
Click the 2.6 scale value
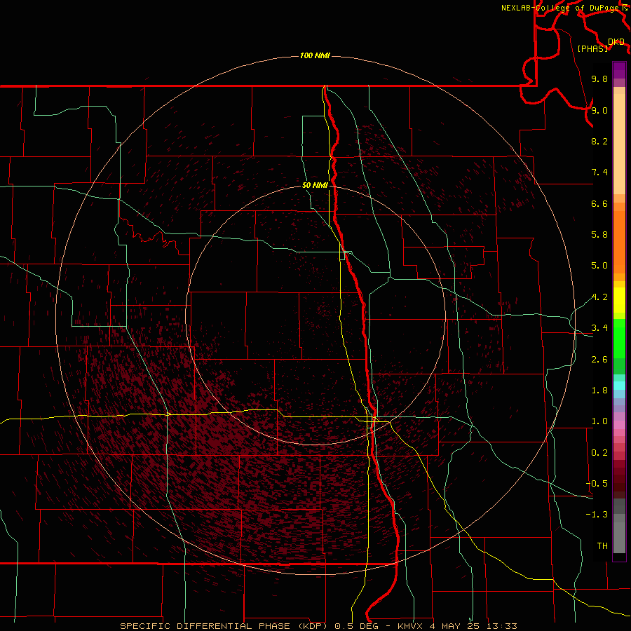[599, 360]
